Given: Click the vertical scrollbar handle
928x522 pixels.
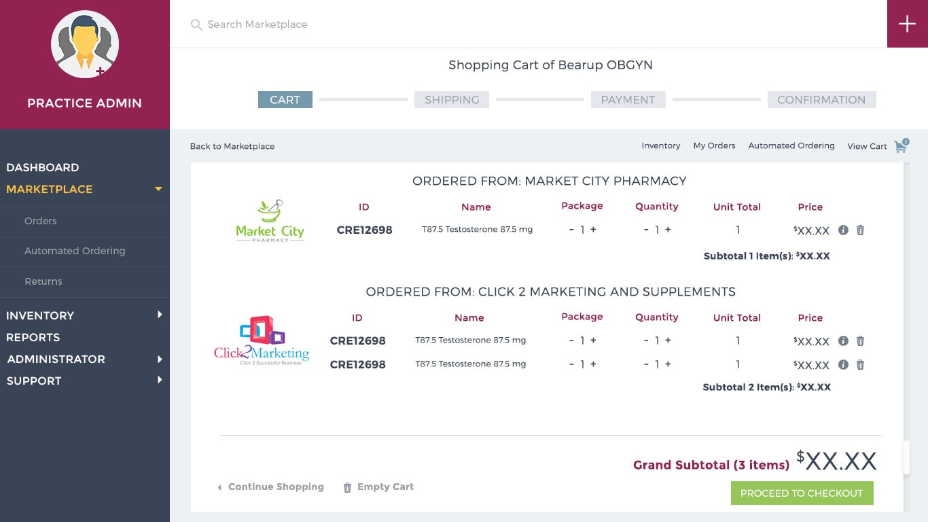Looking at the screenshot, I should pyautogui.click(x=906, y=457).
